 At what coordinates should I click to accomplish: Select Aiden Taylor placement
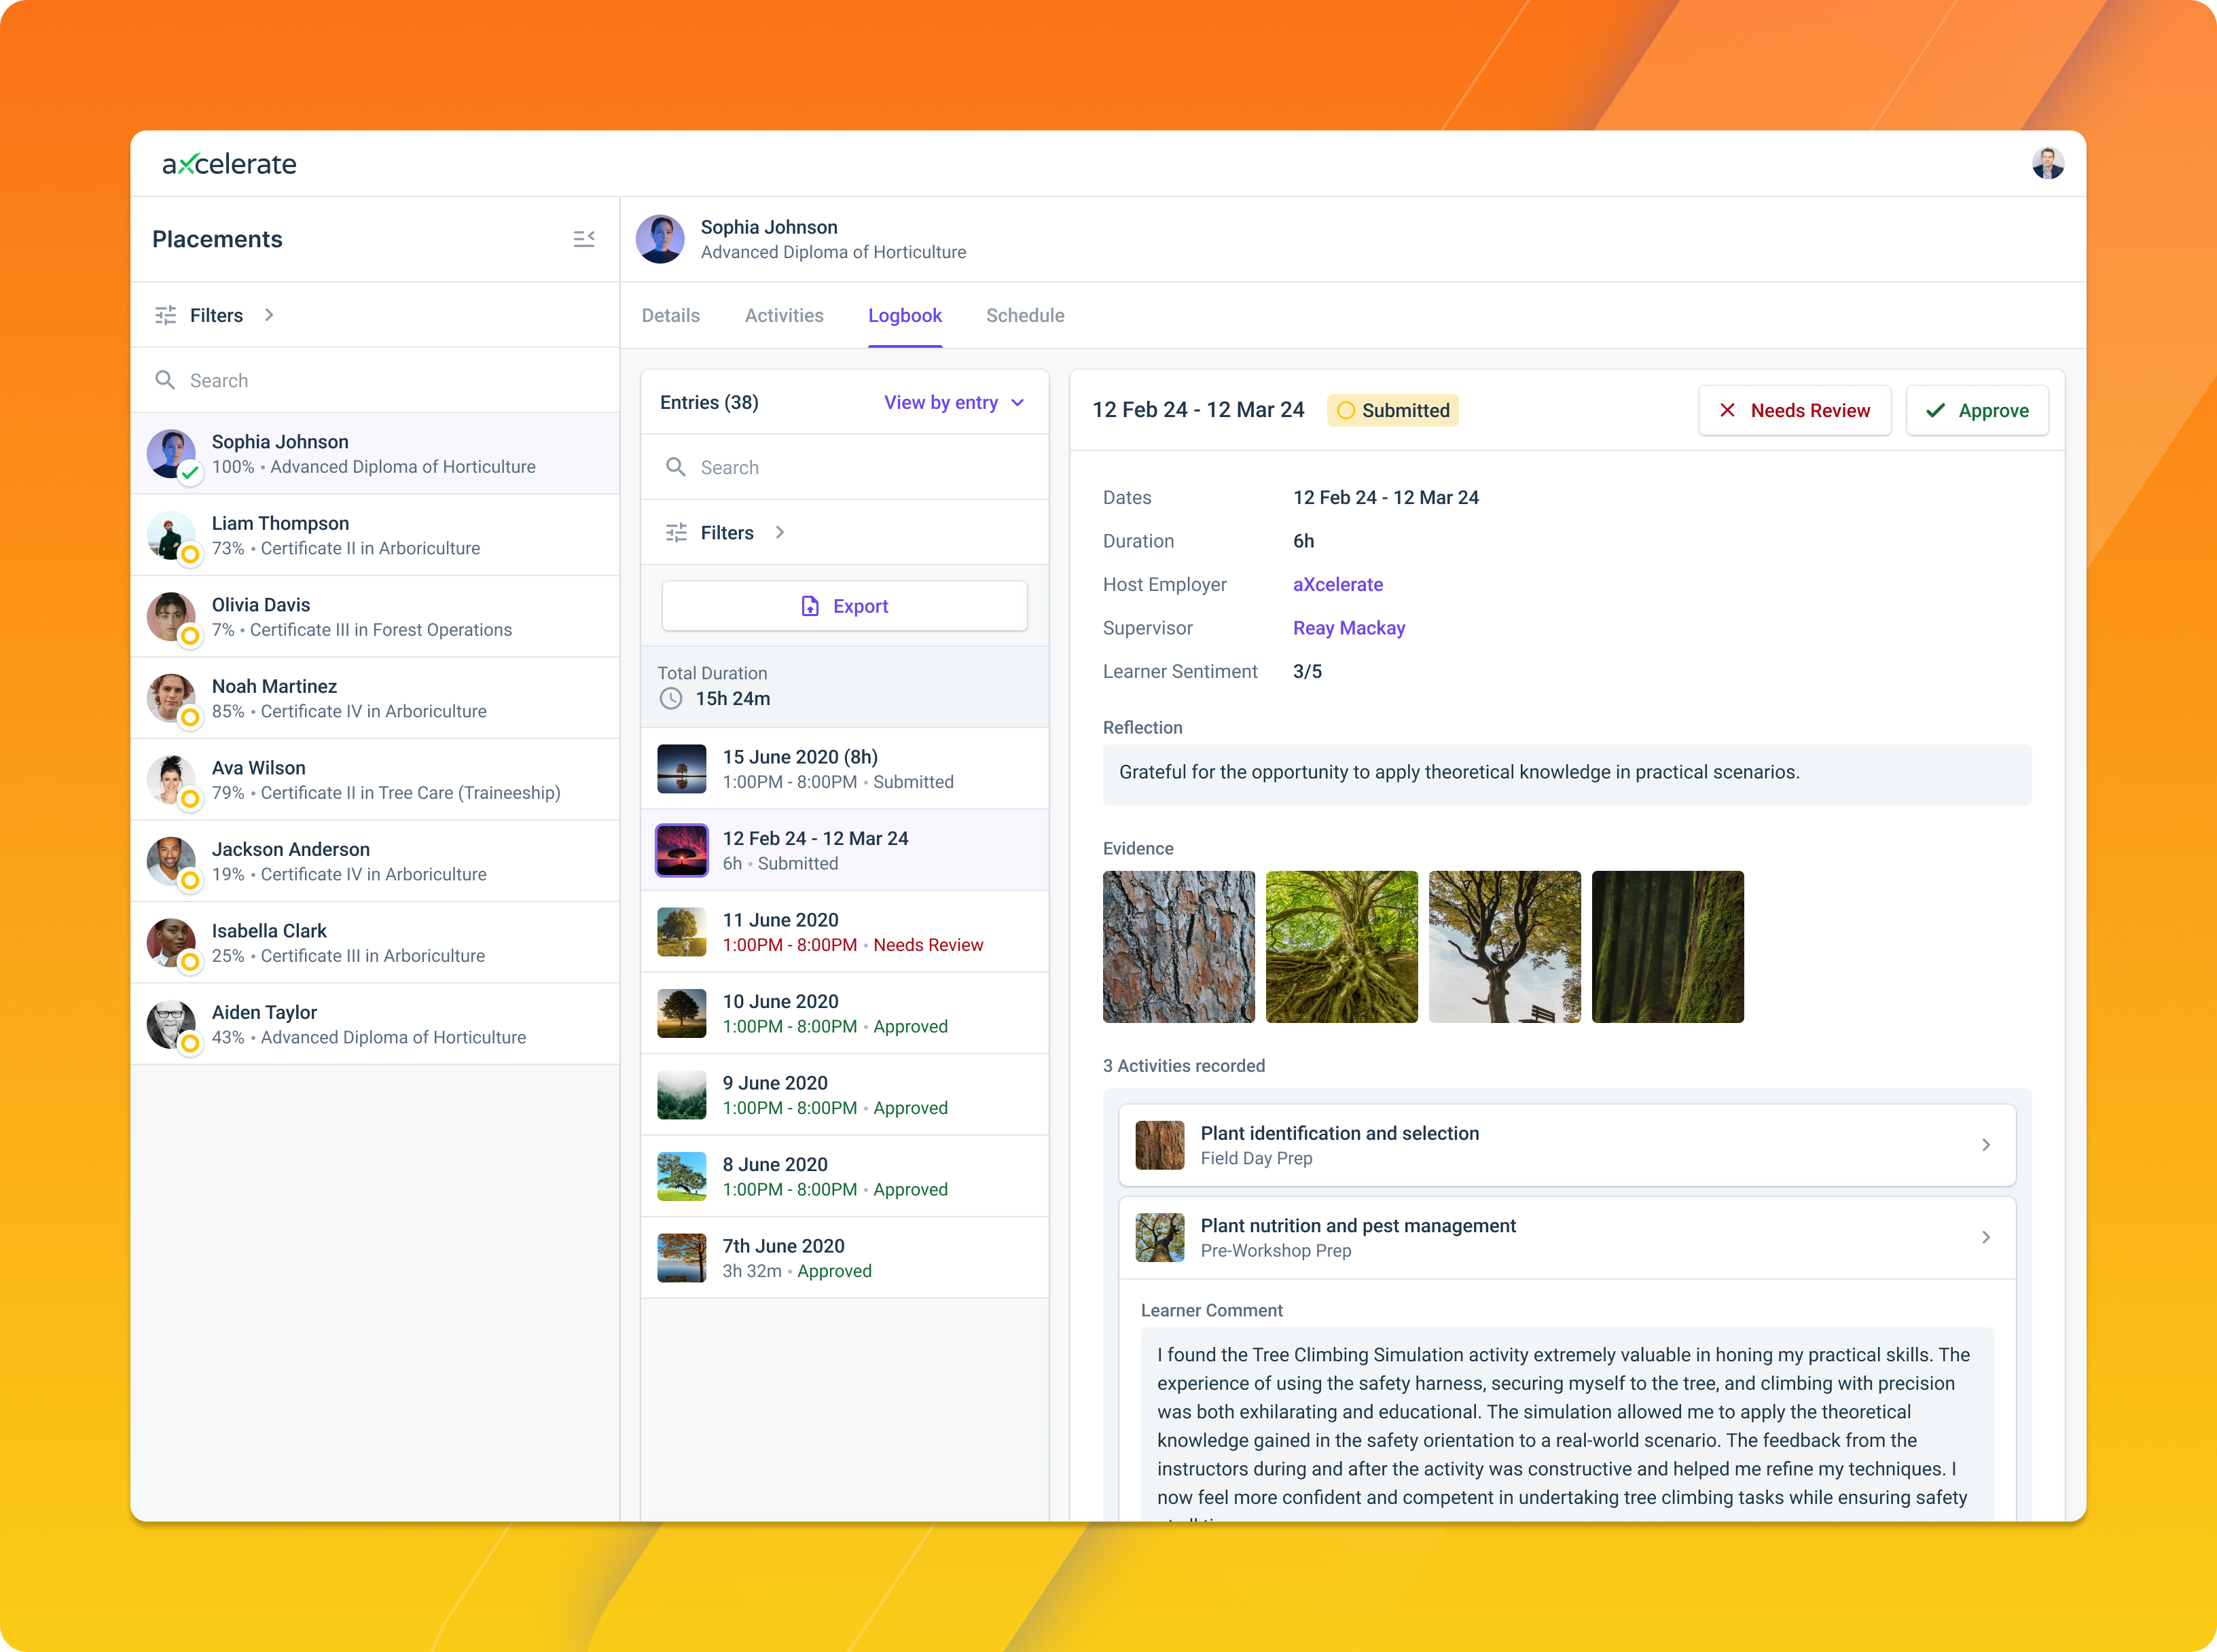[x=375, y=1024]
